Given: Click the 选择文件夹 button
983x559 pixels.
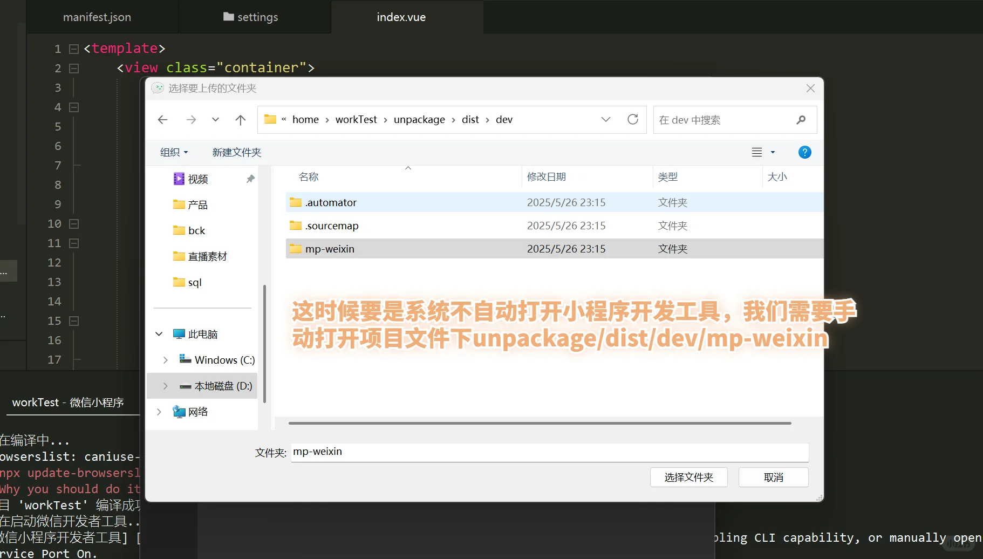Looking at the screenshot, I should pos(688,477).
